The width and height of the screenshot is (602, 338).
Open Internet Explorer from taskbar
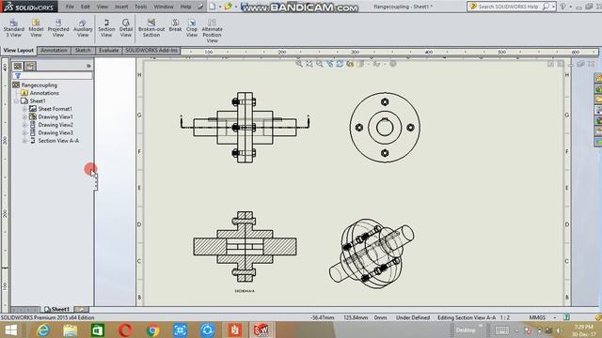click(42, 330)
